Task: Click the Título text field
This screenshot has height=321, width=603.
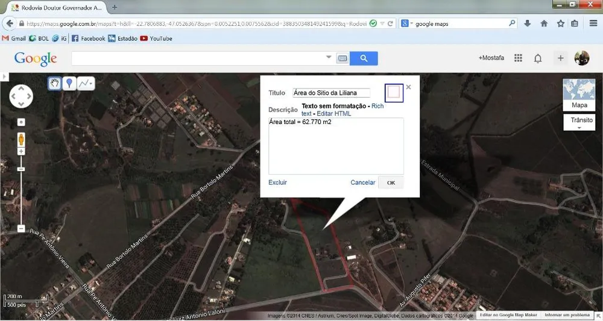Action: [x=331, y=93]
